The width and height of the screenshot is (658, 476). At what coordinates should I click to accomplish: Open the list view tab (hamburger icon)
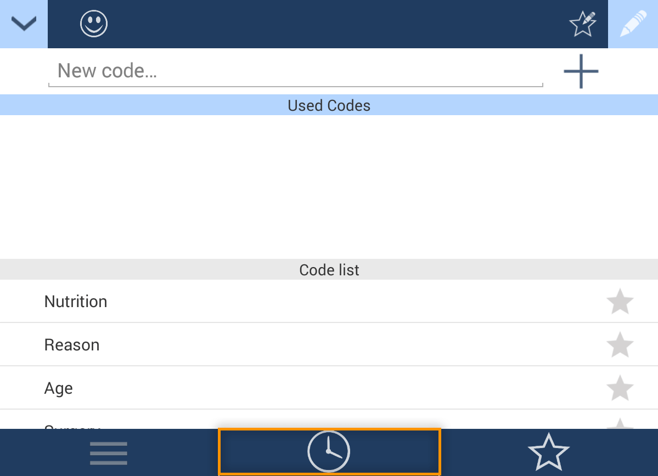pos(109,452)
